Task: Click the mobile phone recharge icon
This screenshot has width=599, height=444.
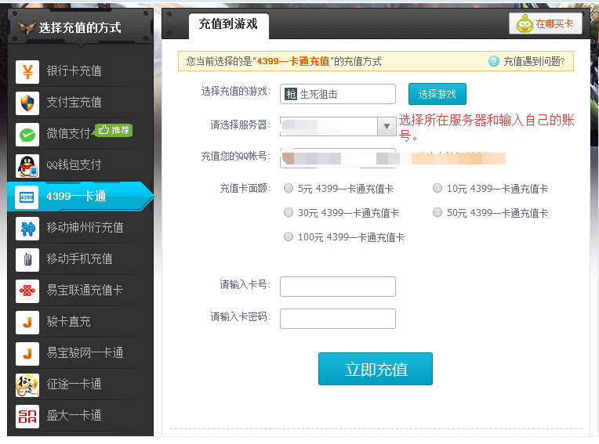Action: (27, 260)
